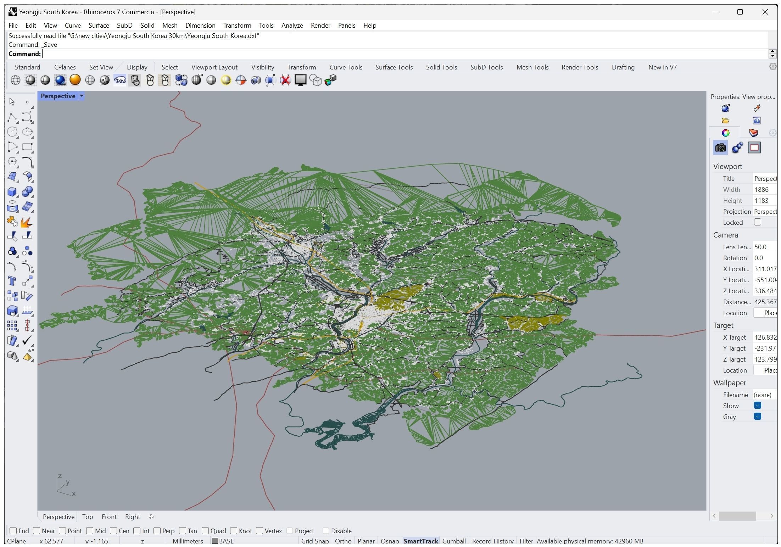Enable the End object snap checkbox
The image size is (781, 547).
(13, 531)
